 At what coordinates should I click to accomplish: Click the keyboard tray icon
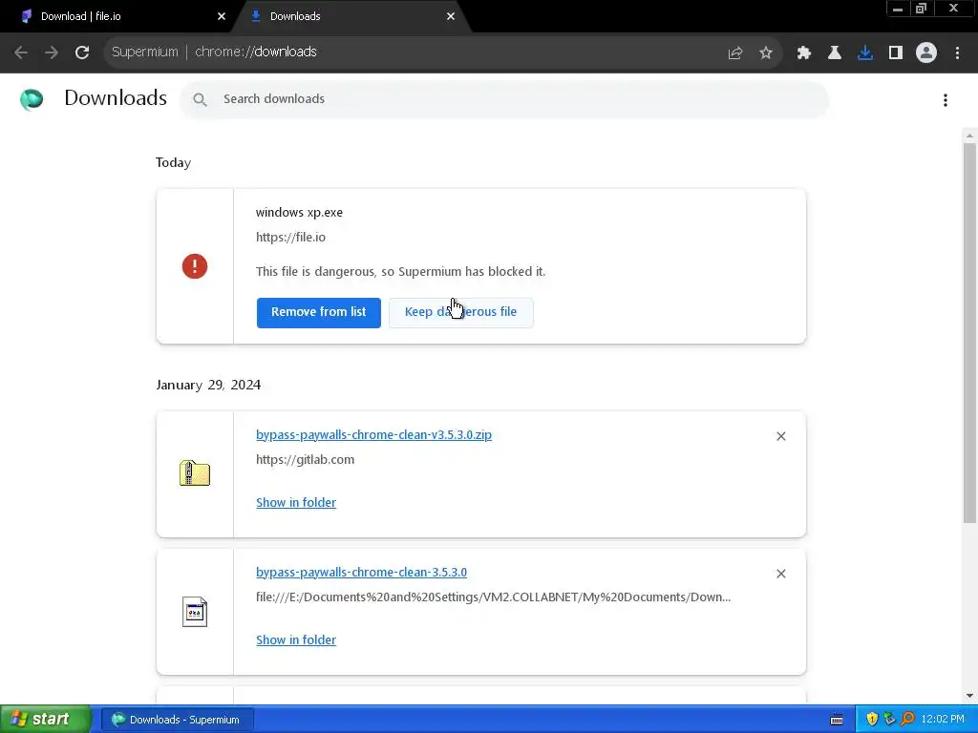click(837, 720)
